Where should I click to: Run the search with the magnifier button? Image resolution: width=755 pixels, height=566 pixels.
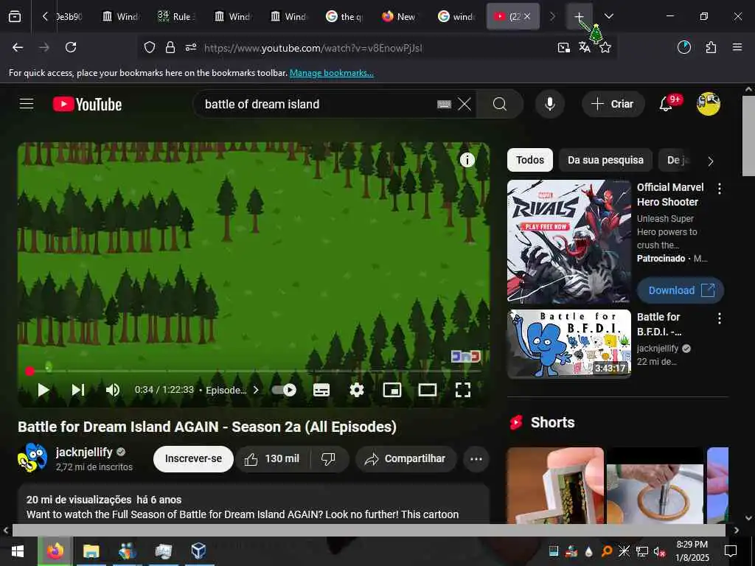pyautogui.click(x=500, y=104)
